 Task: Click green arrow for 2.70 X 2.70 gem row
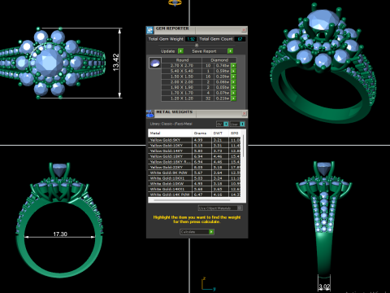click(x=233, y=65)
